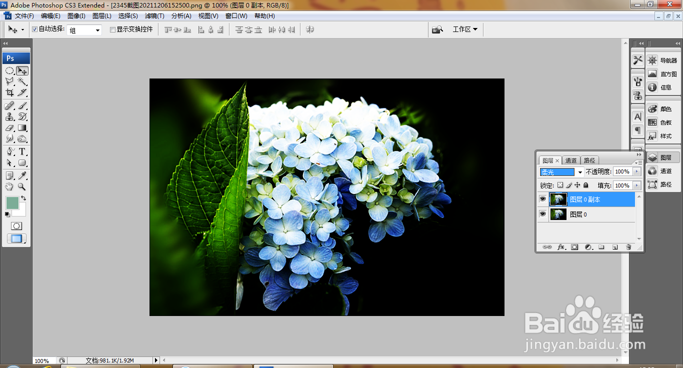Set the foreground color swatch
The height and width of the screenshot is (368, 683).
(12, 202)
